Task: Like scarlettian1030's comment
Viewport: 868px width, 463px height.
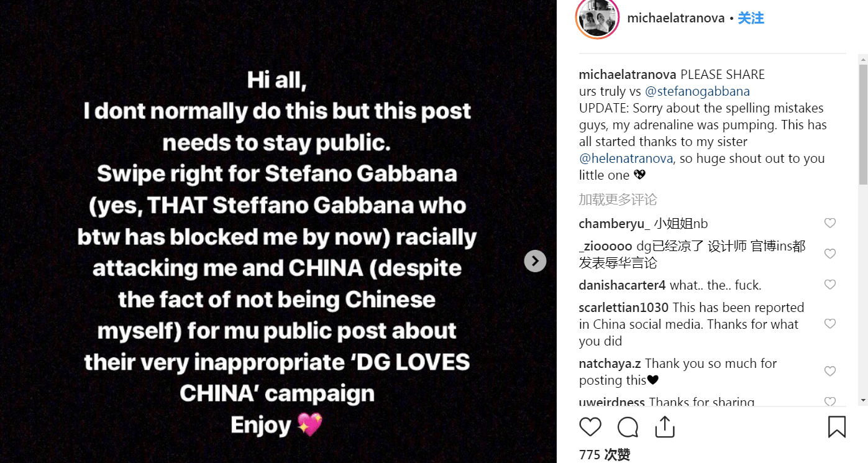Action: click(829, 324)
